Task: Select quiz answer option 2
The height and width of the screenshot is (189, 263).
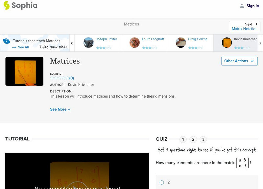Action: pos(162,182)
